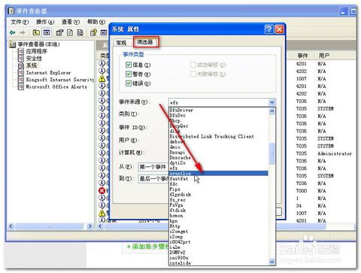Switch to the 筛选器 tab
Image resolution: width=361 pixels, height=273 pixels.
145,42
